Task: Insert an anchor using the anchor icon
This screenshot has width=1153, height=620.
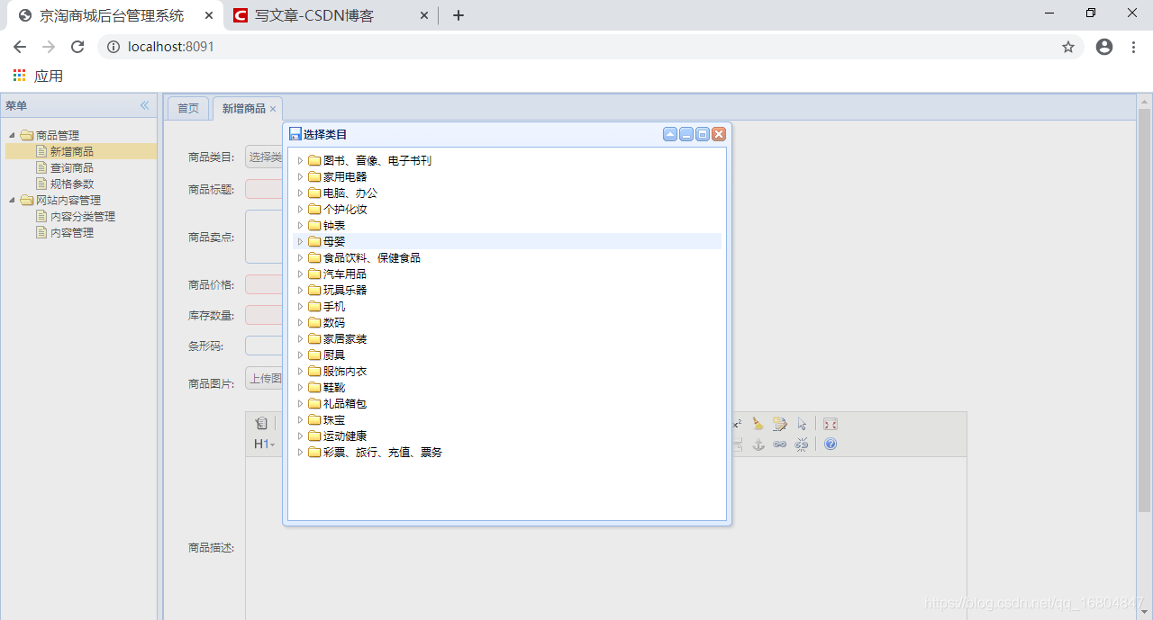Action: coord(758,445)
